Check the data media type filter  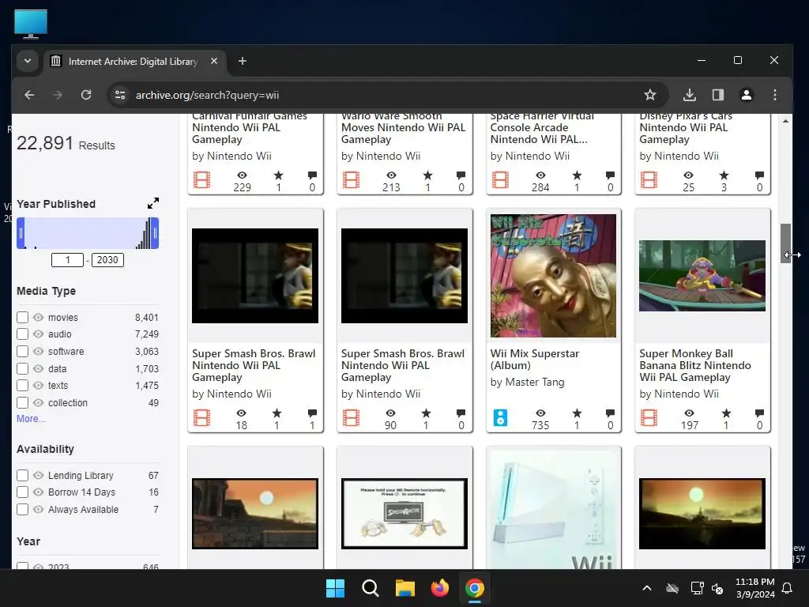(x=22, y=368)
